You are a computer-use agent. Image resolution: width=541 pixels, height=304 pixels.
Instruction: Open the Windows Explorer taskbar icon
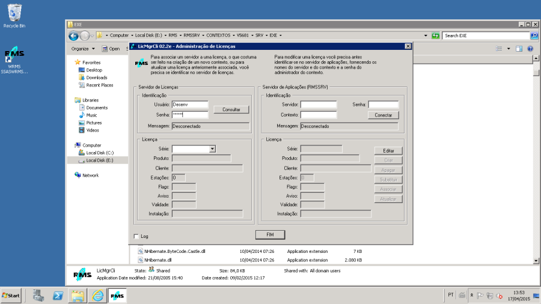(78, 296)
